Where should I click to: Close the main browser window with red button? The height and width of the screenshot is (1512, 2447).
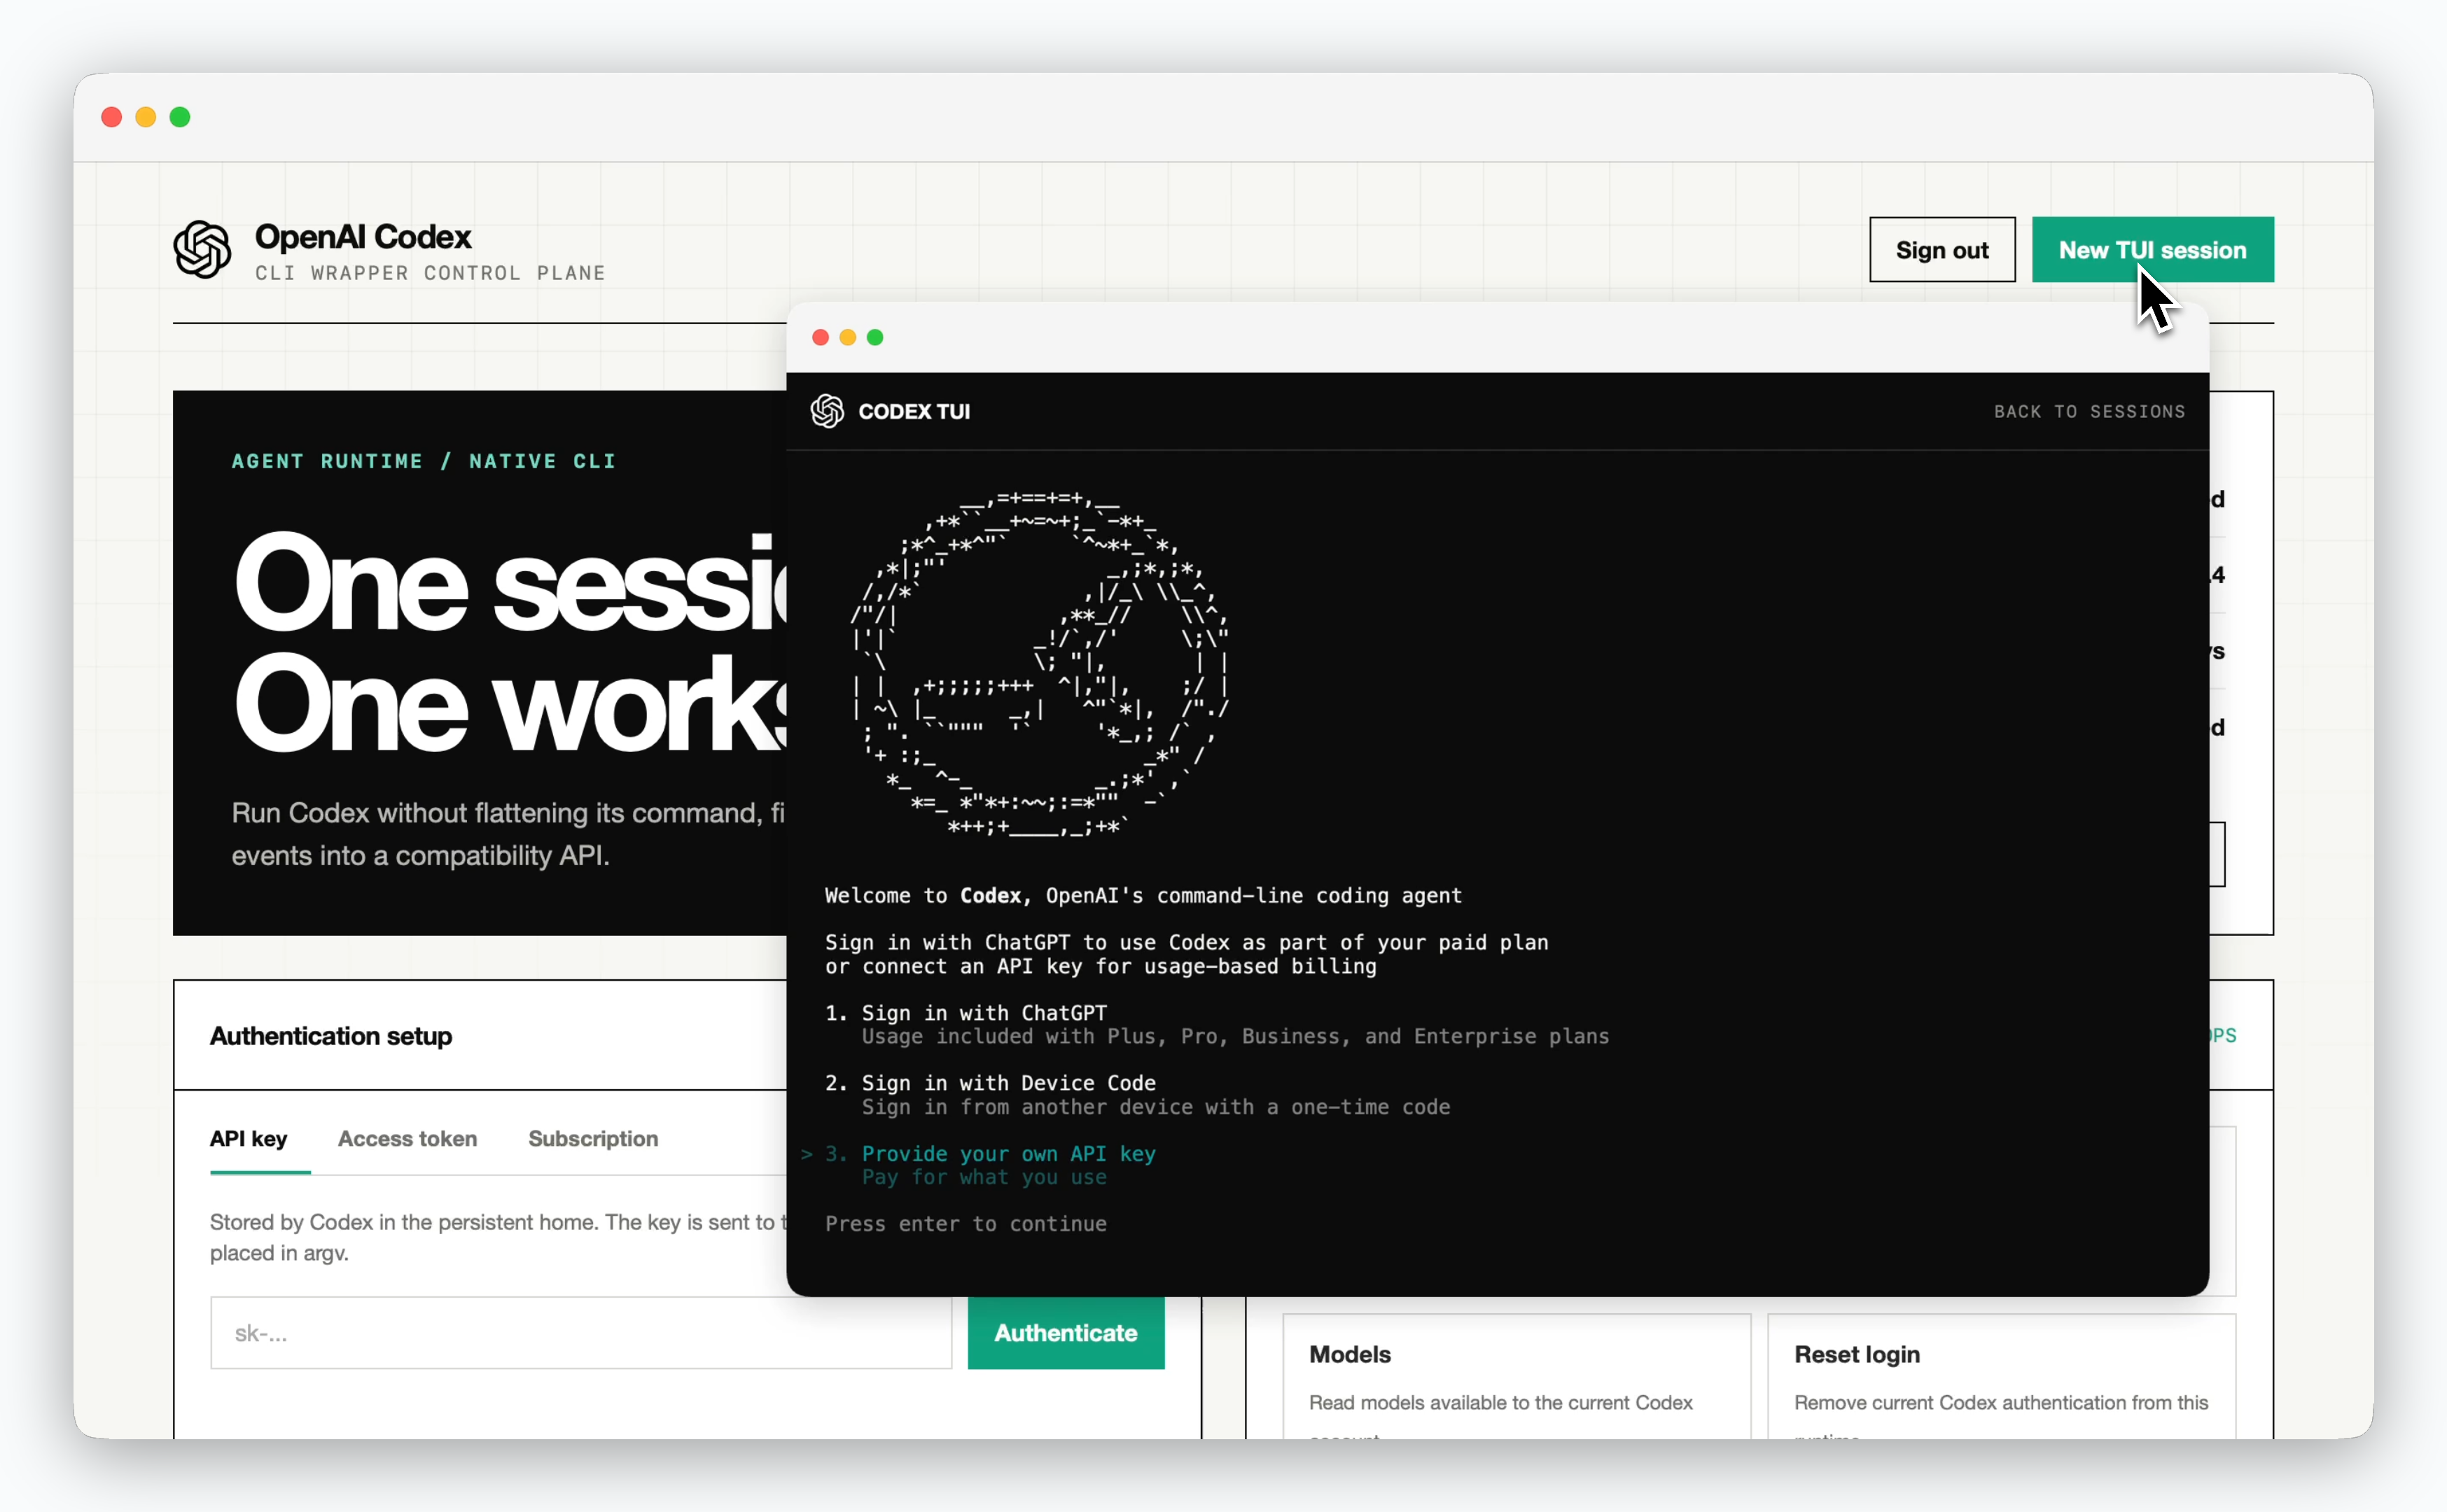pyautogui.click(x=112, y=117)
